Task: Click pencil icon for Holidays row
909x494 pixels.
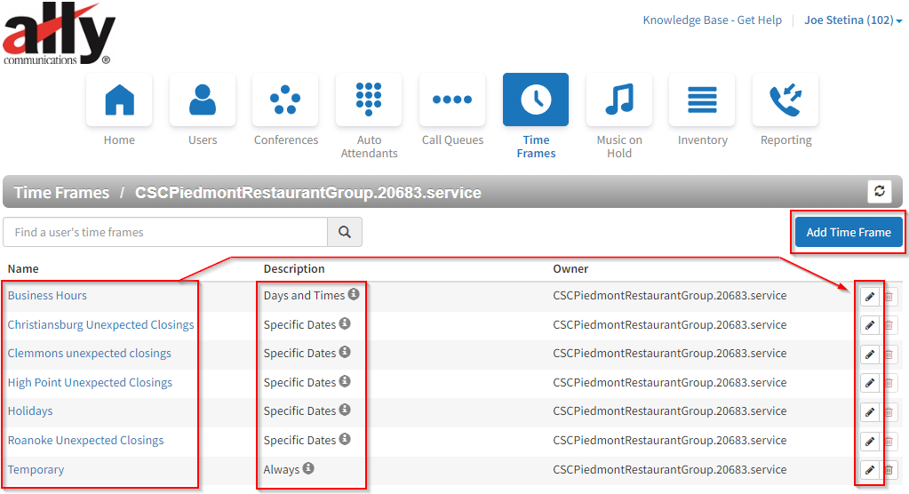Action: pos(870,412)
